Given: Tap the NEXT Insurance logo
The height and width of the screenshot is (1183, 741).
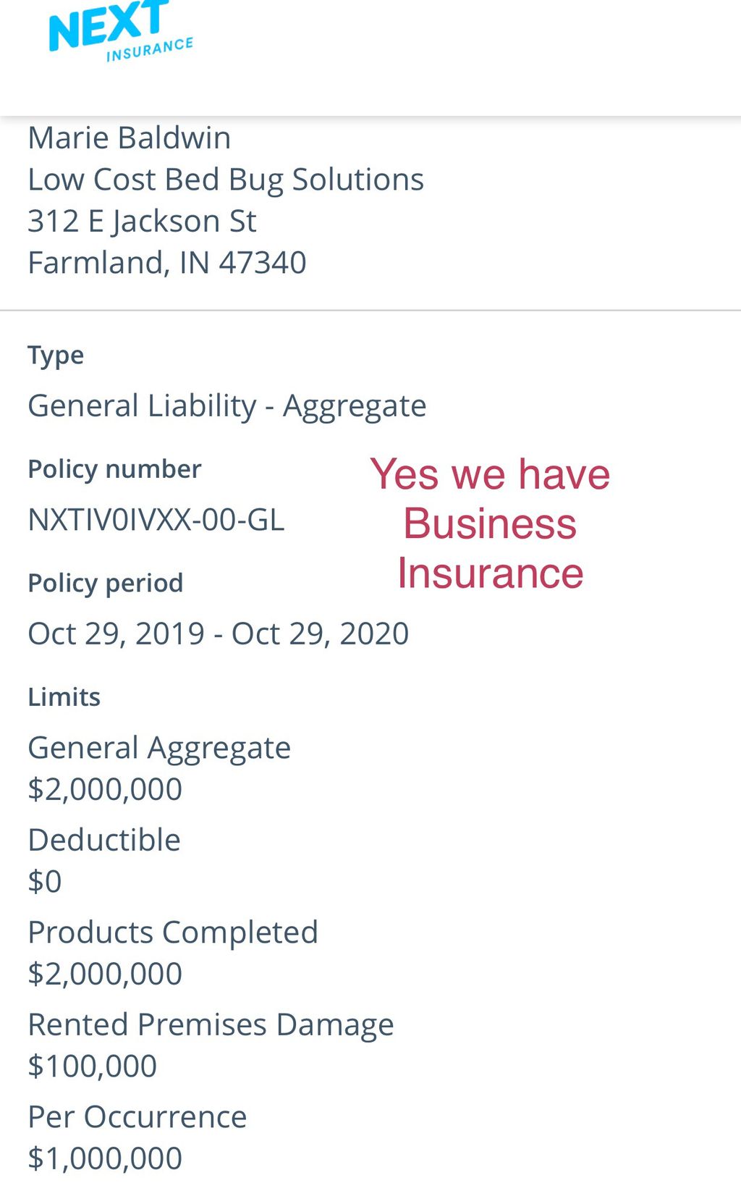Looking at the screenshot, I should [x=121, y=30].
